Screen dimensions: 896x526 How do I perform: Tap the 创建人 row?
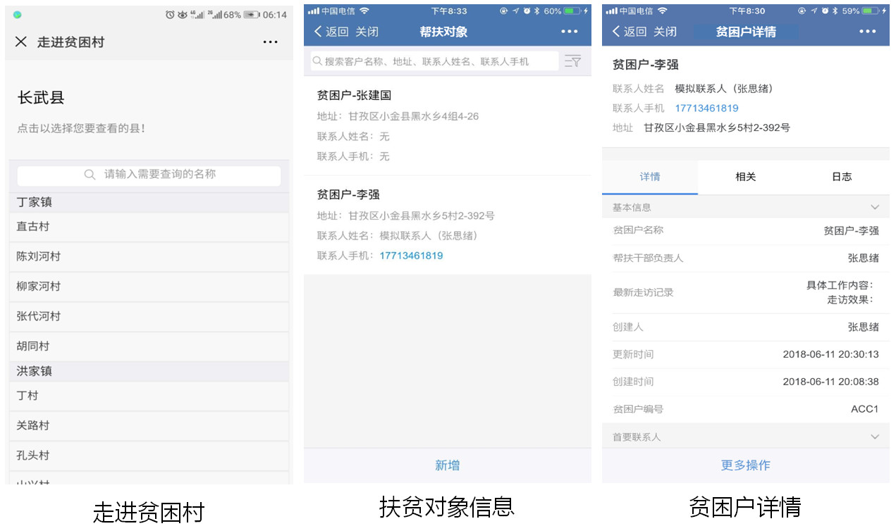[745, 327]
